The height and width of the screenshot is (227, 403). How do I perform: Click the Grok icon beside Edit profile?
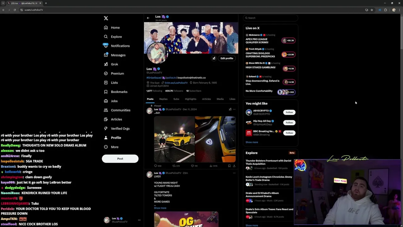[x=214, y=58]
